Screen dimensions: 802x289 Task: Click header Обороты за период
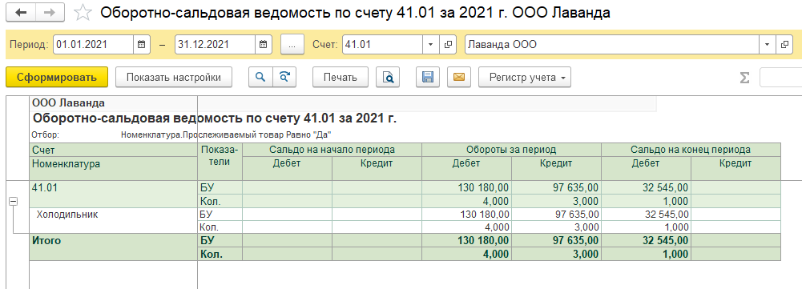click(511, 150)
